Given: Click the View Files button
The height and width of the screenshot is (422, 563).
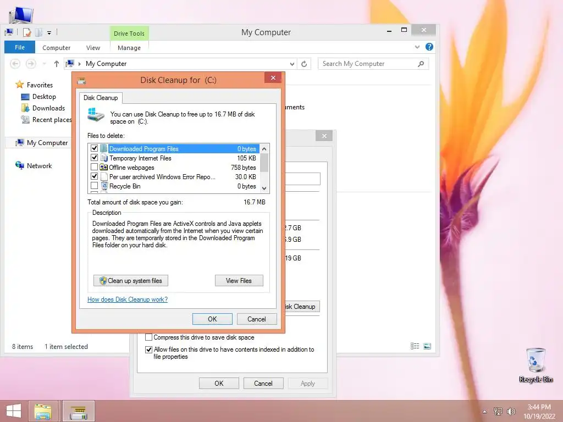Looking at the screenshot, I should (x=239, y=281).
